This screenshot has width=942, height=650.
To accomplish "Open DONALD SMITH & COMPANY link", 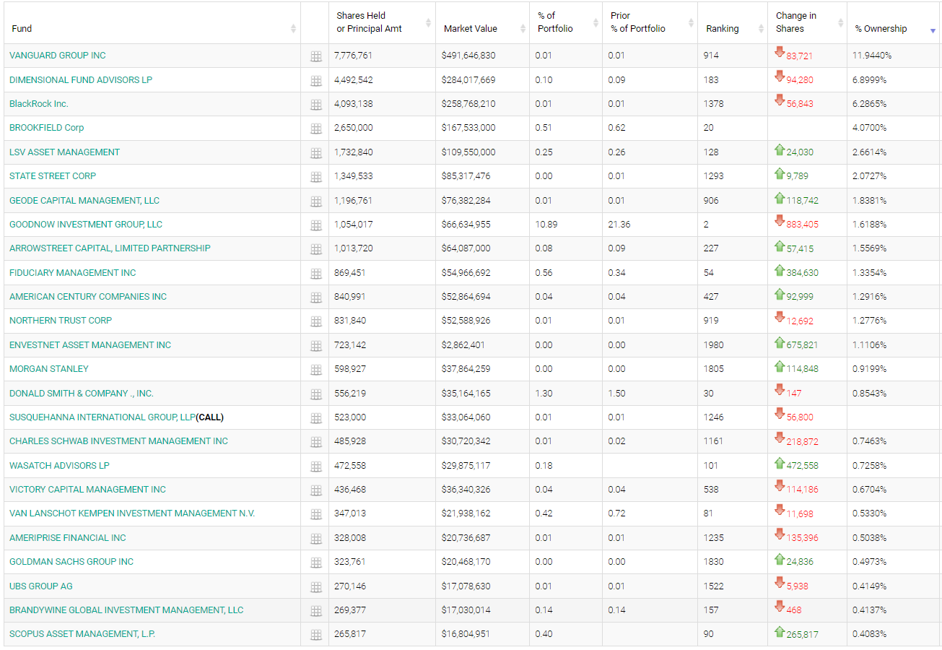I will (x=82, y=394).
